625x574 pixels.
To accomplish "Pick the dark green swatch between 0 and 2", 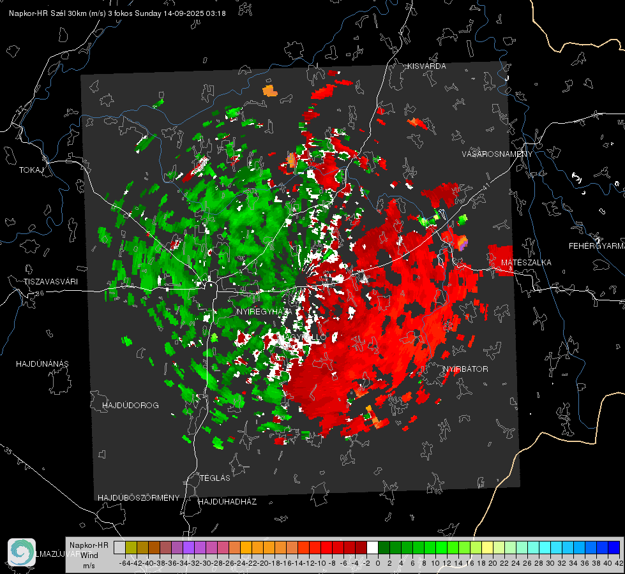I will coord(384,547).
